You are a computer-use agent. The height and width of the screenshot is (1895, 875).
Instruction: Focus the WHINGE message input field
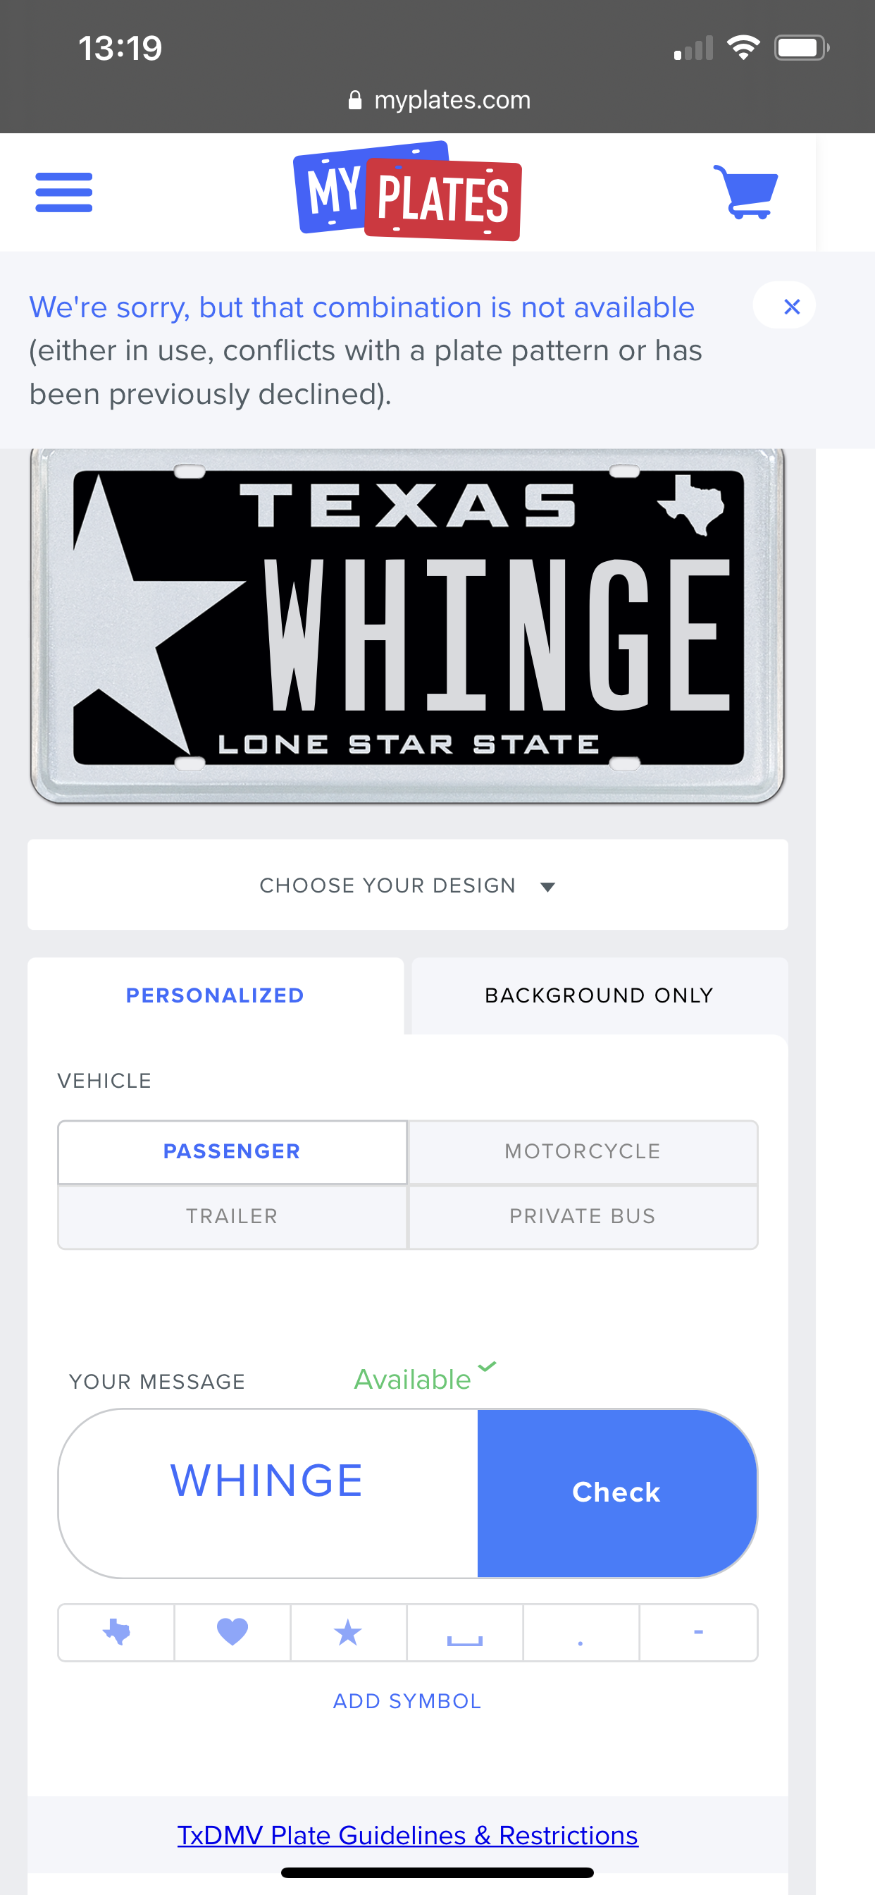tap(267, 1492)
